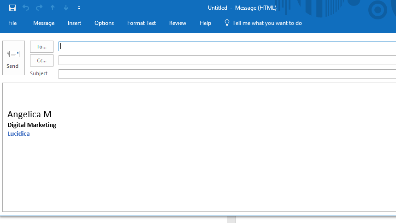The height and width of the screenshot is (223, 396).
Task: Switch to the Message ribbon tab
Action: pyautogui.click(x=44, y=23)
